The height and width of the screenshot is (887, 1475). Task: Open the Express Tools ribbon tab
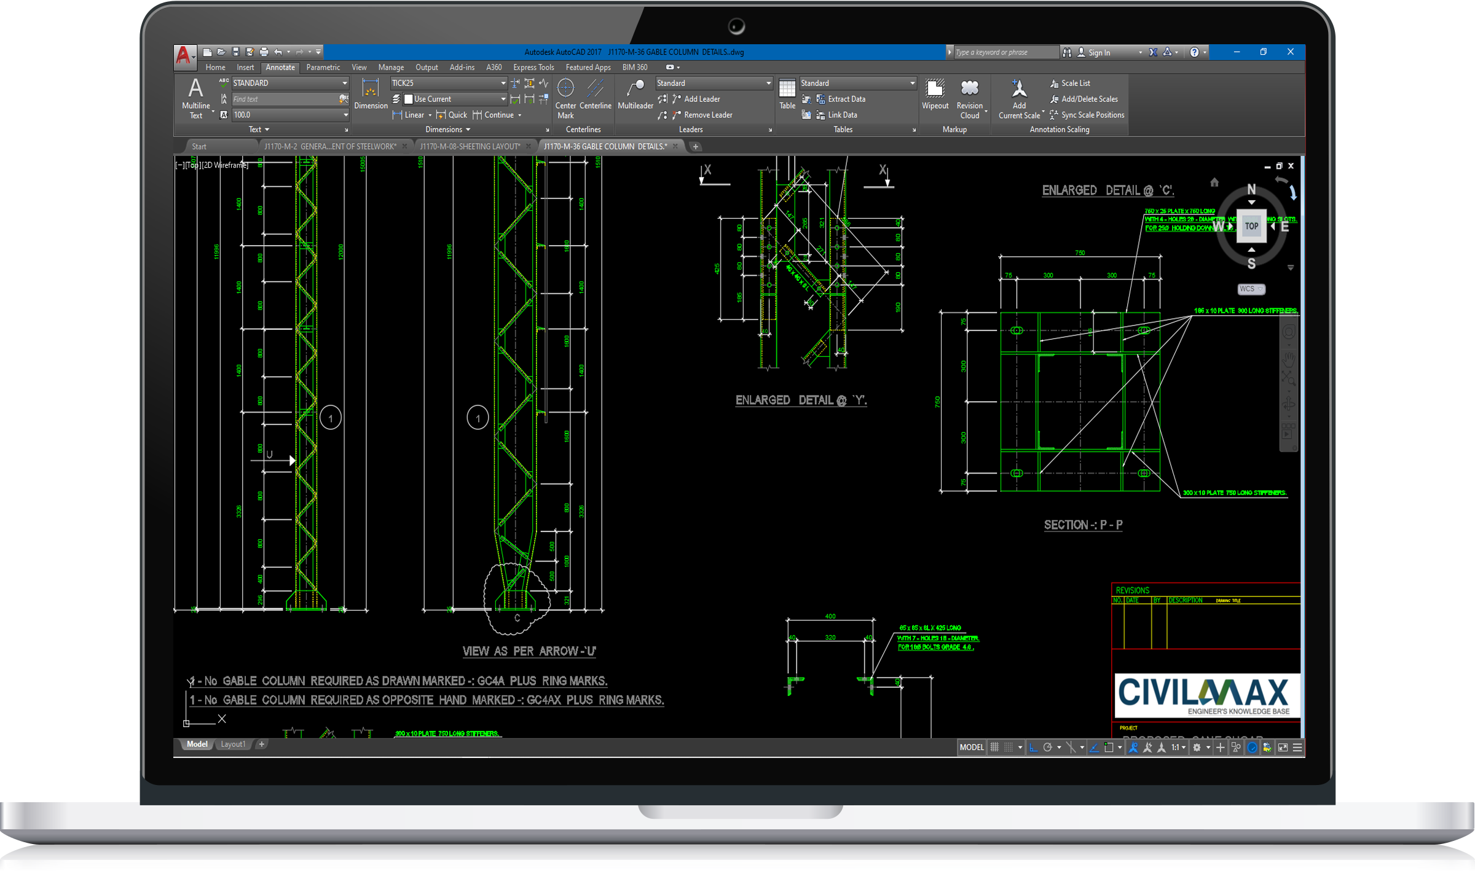[x=533, y=68]
